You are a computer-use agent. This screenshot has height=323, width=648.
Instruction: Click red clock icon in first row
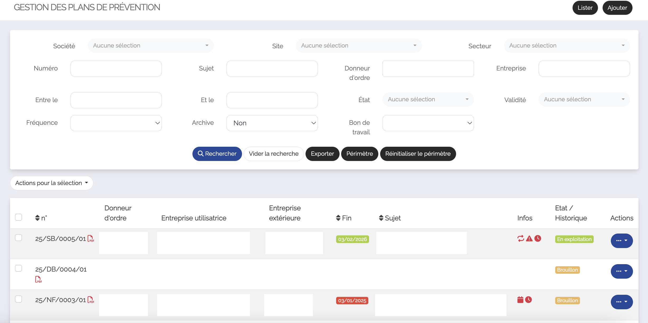click(538, 239)
